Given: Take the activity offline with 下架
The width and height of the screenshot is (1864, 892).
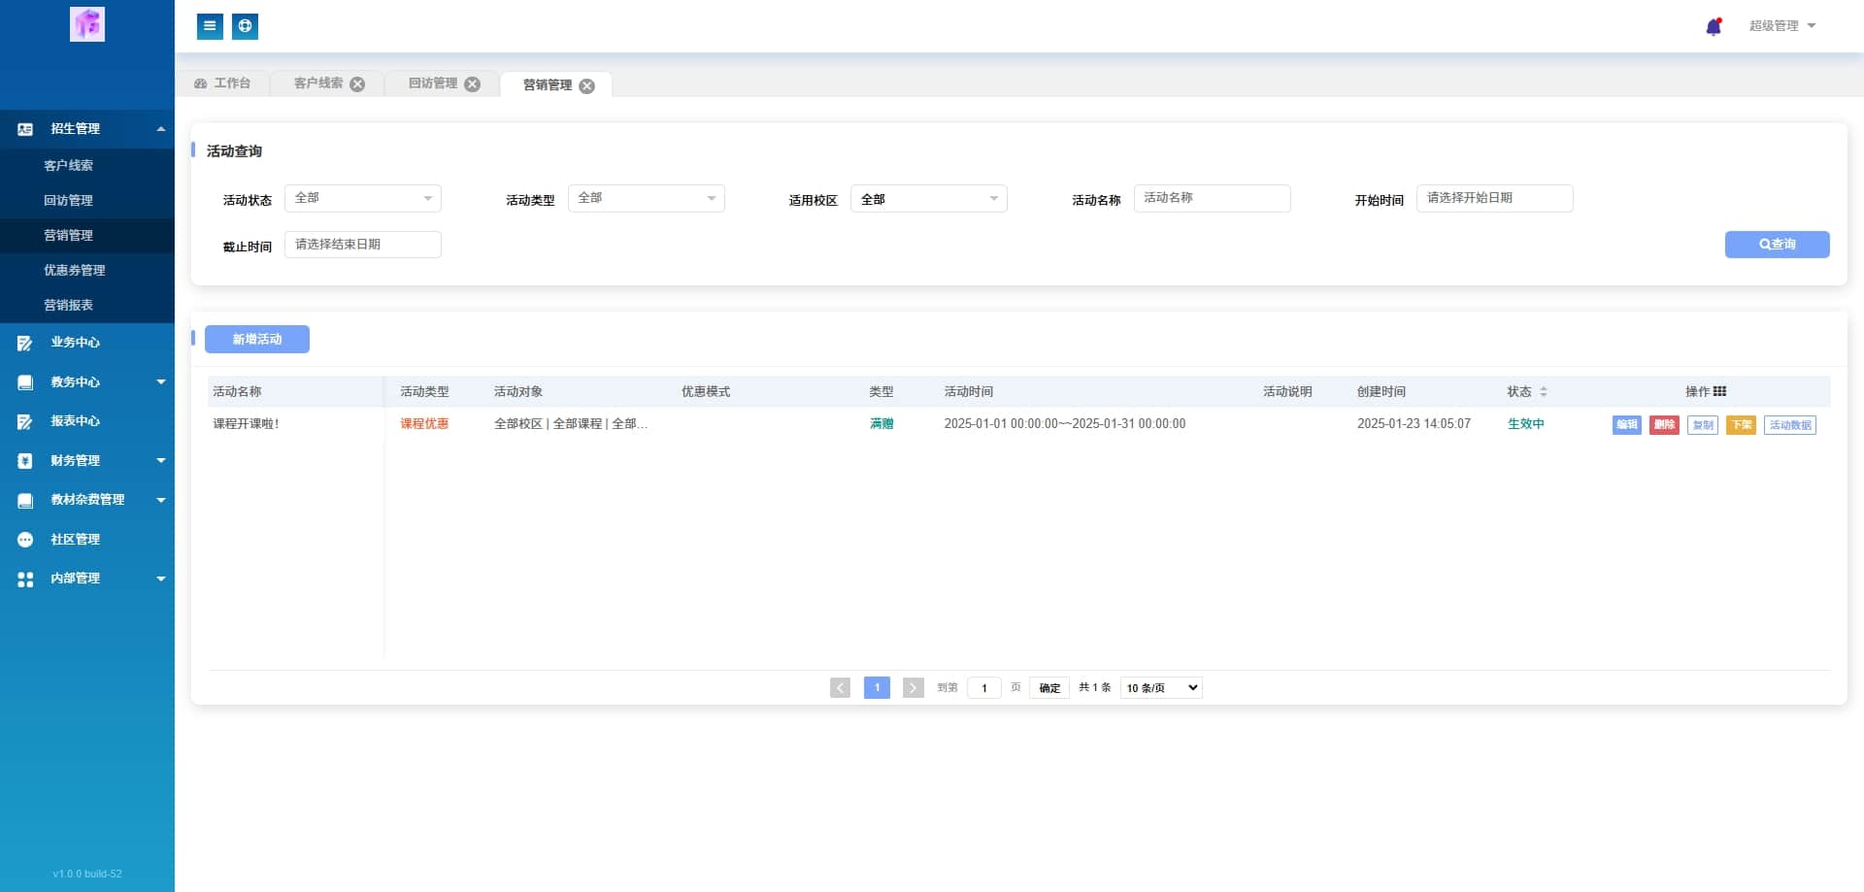Looking at the screenshot, I should pyautogui.click(x=1741, y=425).
